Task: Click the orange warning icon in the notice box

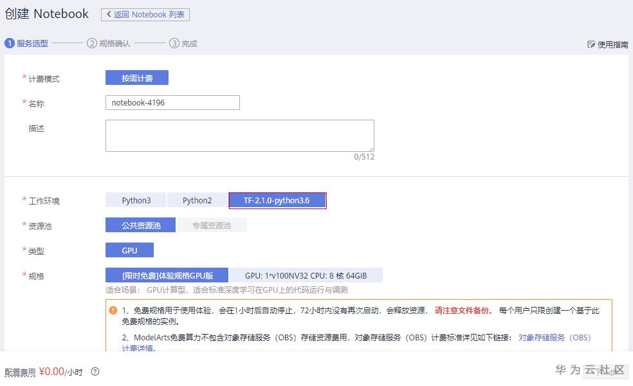Action: coord(113,310)
